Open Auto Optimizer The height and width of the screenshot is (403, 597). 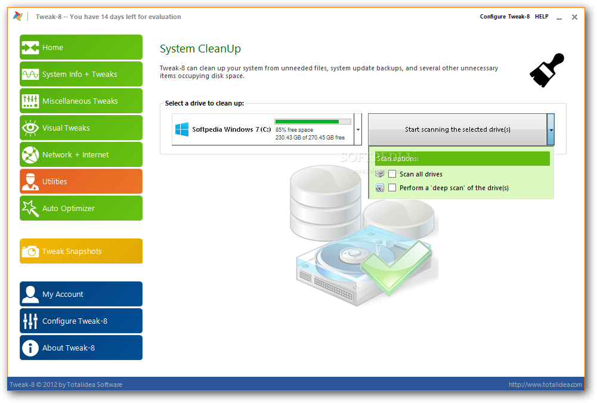pyautogui.click(x=81, y=208)
